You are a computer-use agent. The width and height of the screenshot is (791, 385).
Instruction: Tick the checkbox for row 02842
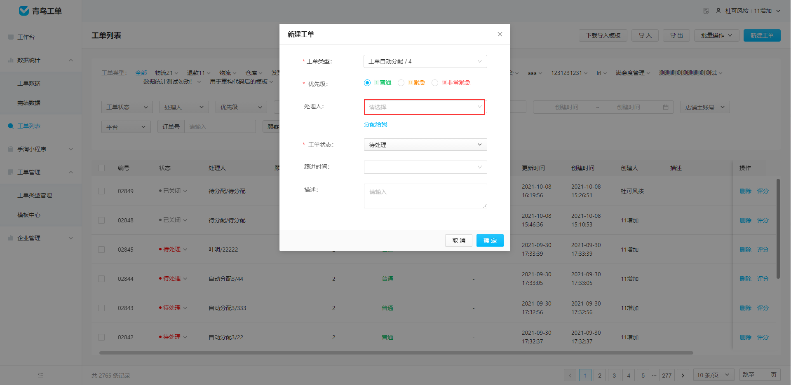pos(101,337)
